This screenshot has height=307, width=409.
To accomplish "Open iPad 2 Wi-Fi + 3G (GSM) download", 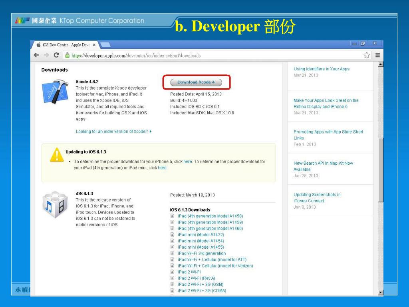I will pyautogui.click(x=201, y=285).
